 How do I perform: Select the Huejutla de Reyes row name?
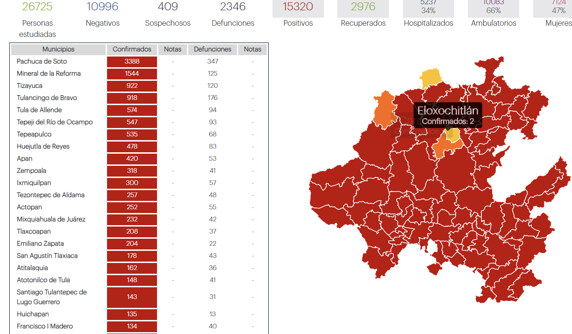tap(43, 146)
